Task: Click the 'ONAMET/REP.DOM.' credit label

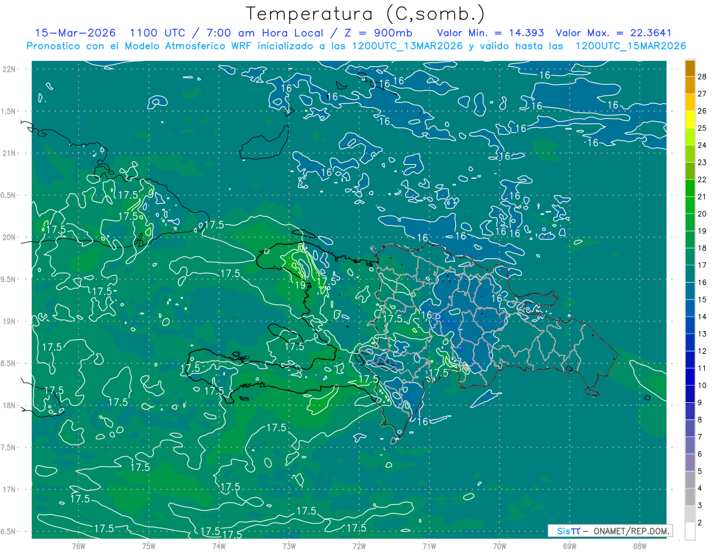Action: [631, 531]
